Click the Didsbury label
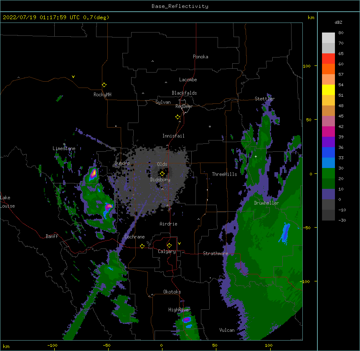 tap(160, 180)
